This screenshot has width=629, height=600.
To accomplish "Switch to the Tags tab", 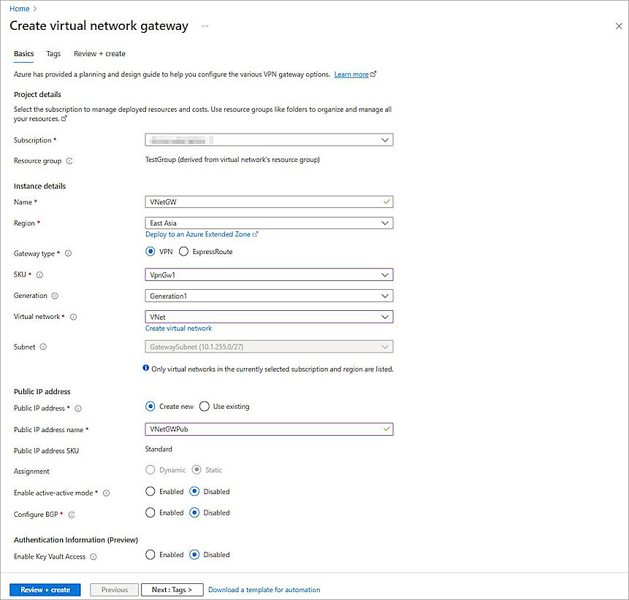I will 53,54.
